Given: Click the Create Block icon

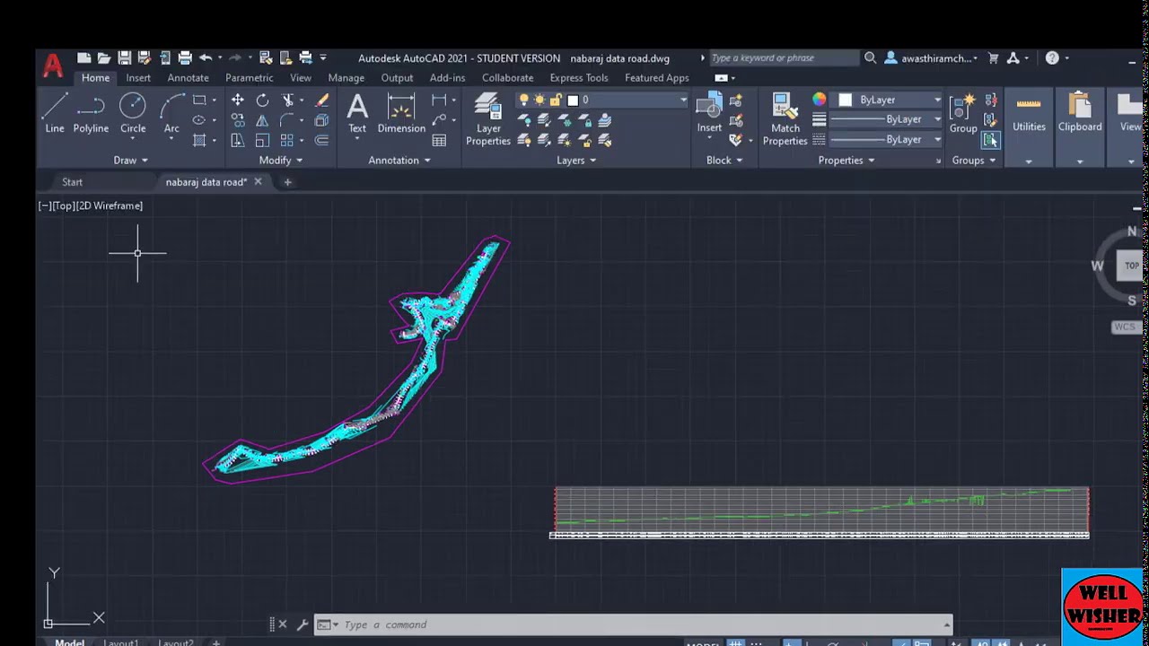Looking at the screenshot, I should point(736,100).
